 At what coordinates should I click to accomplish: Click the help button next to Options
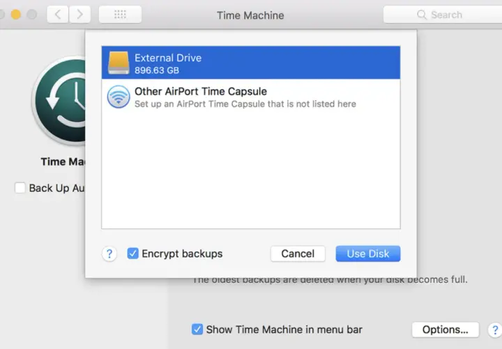494,329
